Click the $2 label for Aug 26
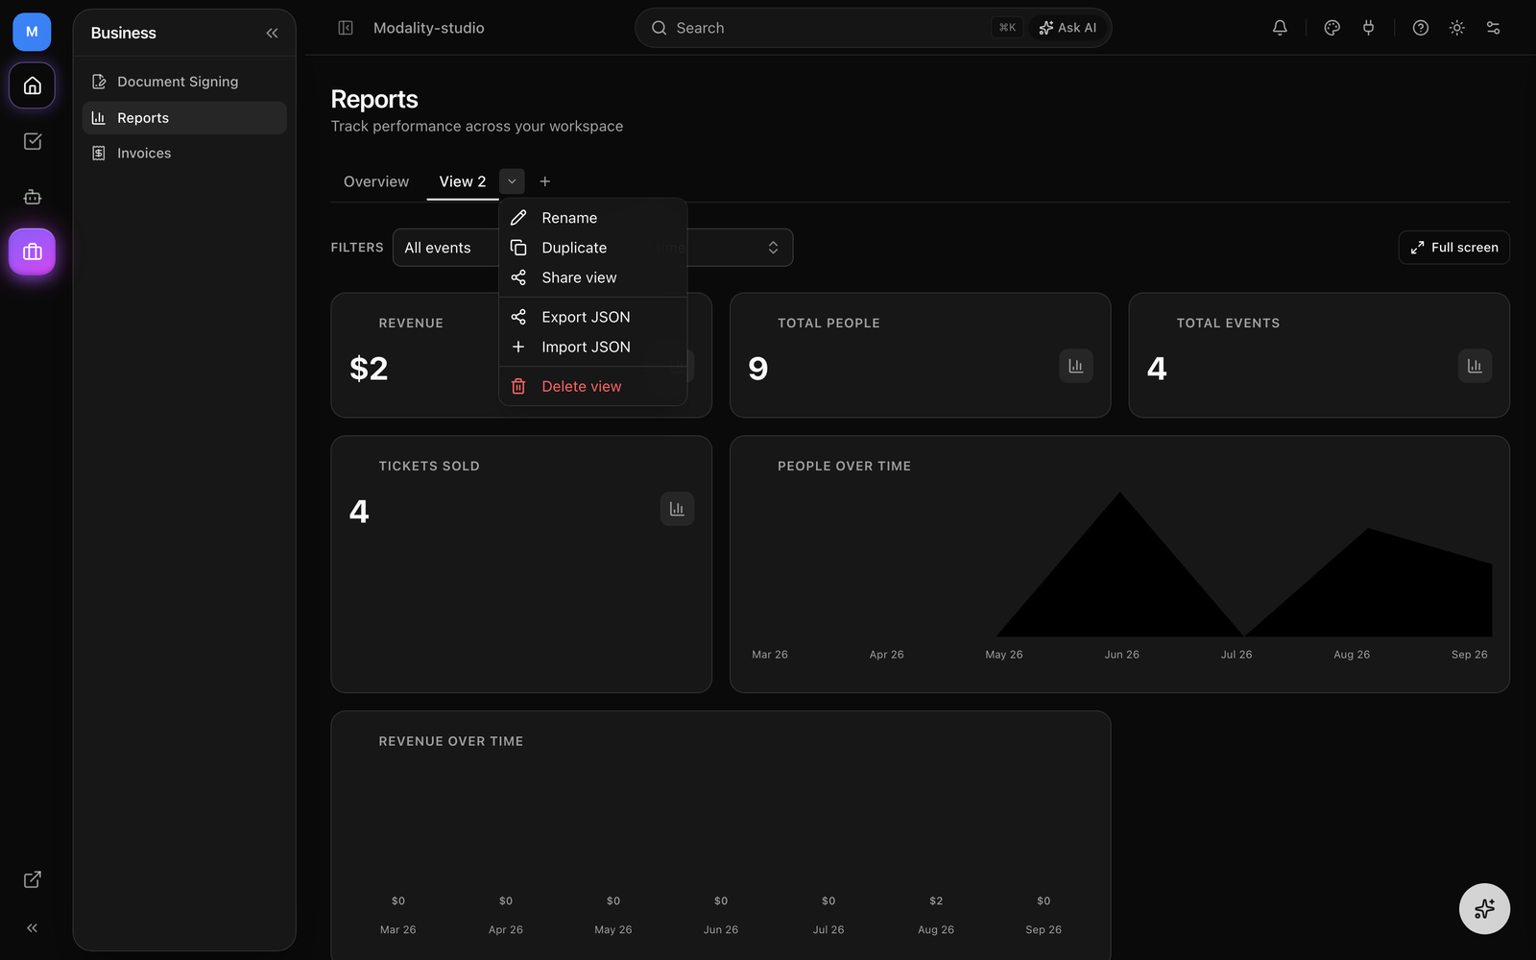Viewport: 1536px width, 960px height. 936,901
